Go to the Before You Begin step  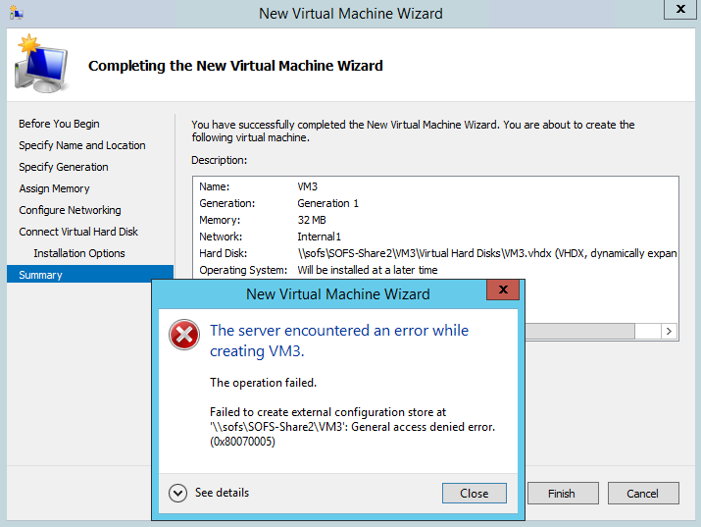point(59,124)
